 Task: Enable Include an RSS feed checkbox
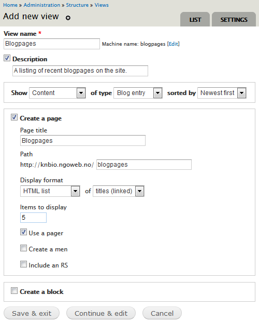[23, 264]
